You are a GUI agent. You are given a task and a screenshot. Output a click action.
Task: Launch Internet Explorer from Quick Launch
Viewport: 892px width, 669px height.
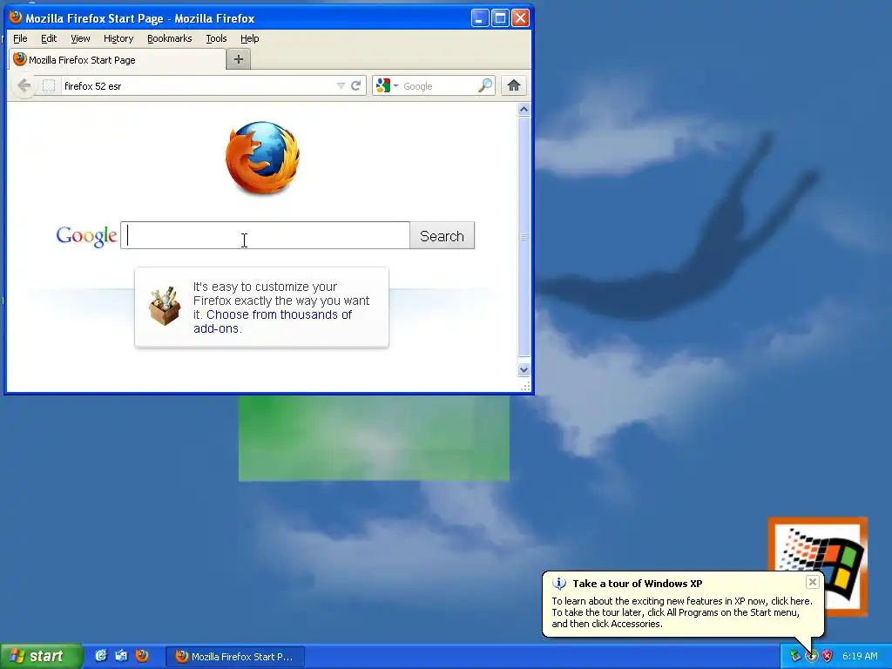(101, 656)
